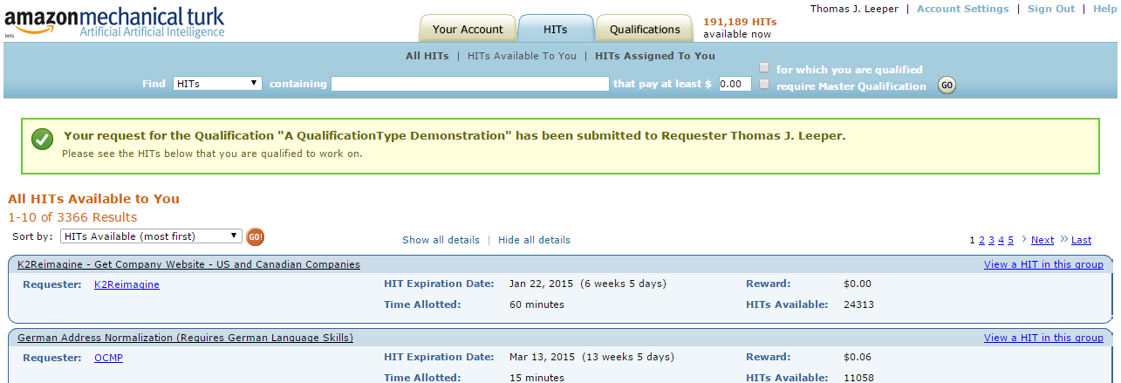Image resolution: width=1121 pixels, height=383 pixels.
Task: Select All HITs submenu item
Action: pos(427,56)
